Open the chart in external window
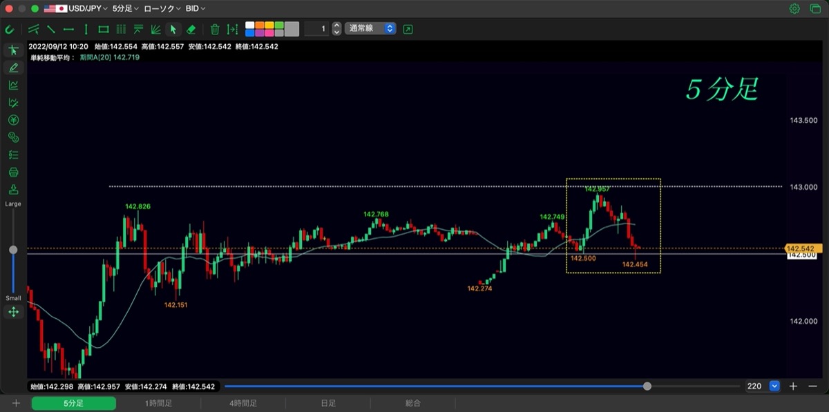Screen dimensions: 829x412 click(408, 29)
